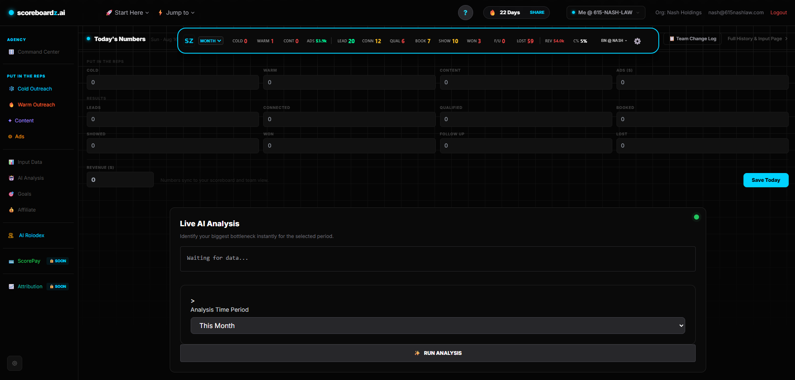Open the Start Here dropdown

click(127, 13)
